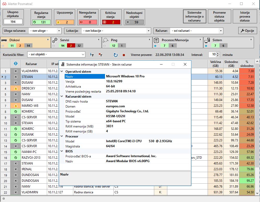Click the table scrollbar up arrow
This screenshot has height=202, width=260.
[257, 62]
